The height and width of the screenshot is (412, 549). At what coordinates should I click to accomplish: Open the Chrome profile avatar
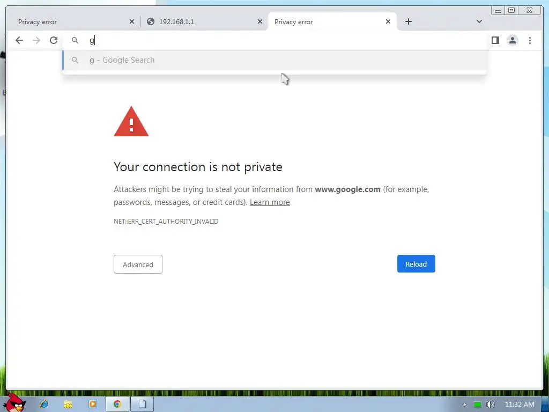point(513,40)
